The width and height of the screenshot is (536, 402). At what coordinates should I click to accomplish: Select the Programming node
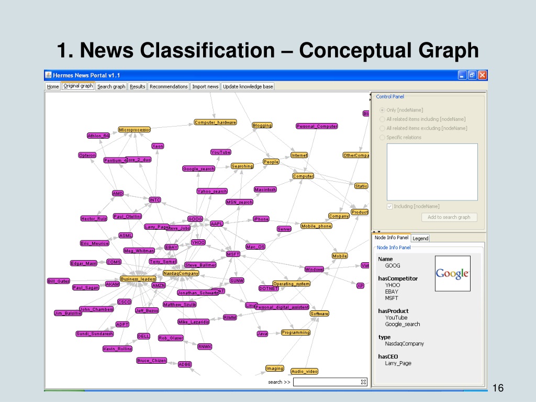(296, 332)
